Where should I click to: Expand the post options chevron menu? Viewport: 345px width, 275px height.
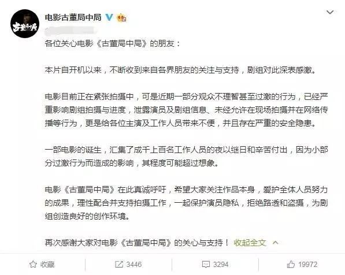(330, 12)
